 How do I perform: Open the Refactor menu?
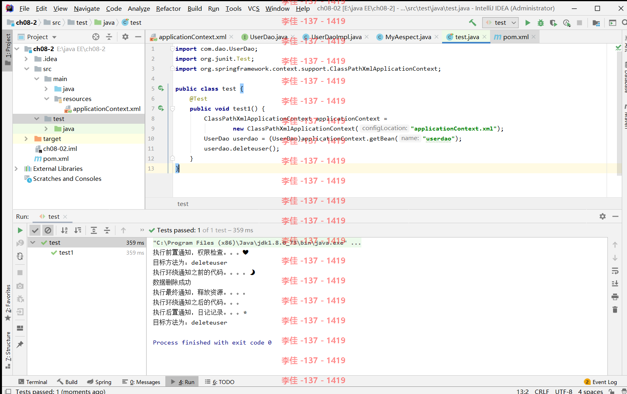(x=168, y=8)
